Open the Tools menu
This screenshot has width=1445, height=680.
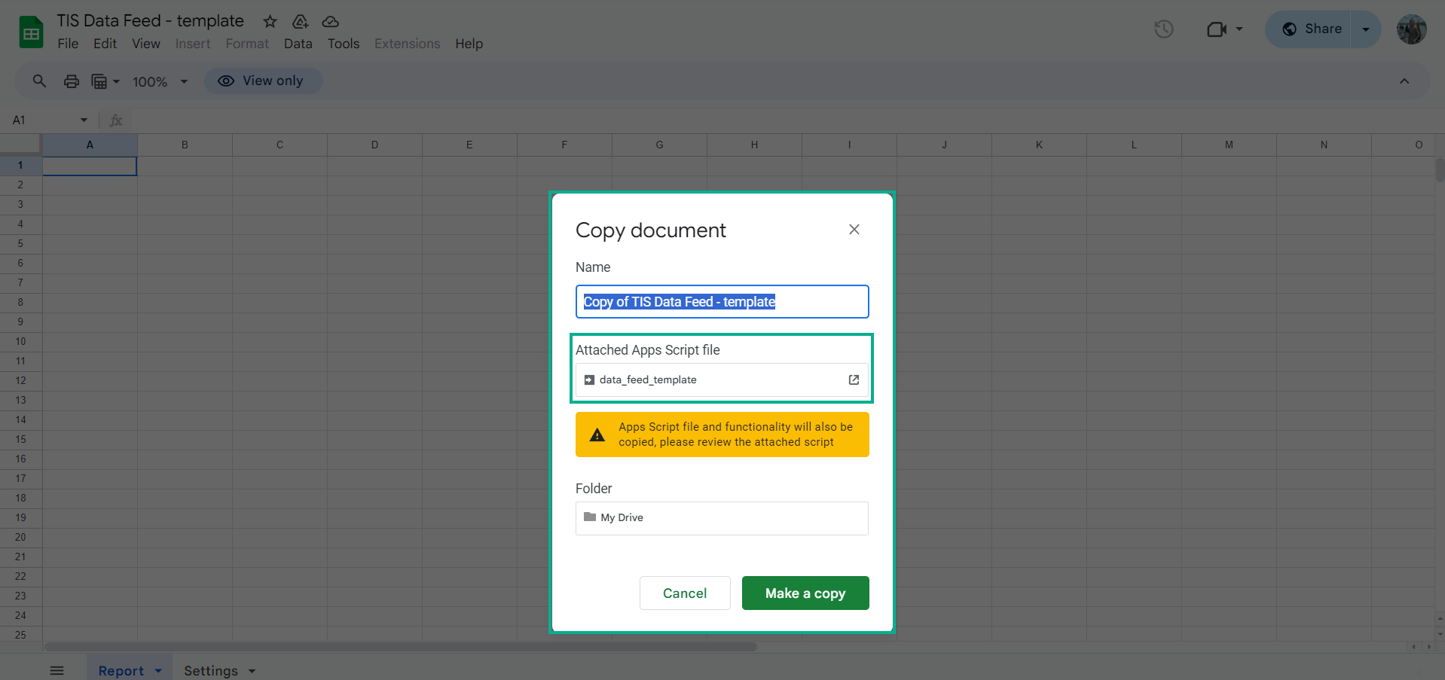point(343,44)
